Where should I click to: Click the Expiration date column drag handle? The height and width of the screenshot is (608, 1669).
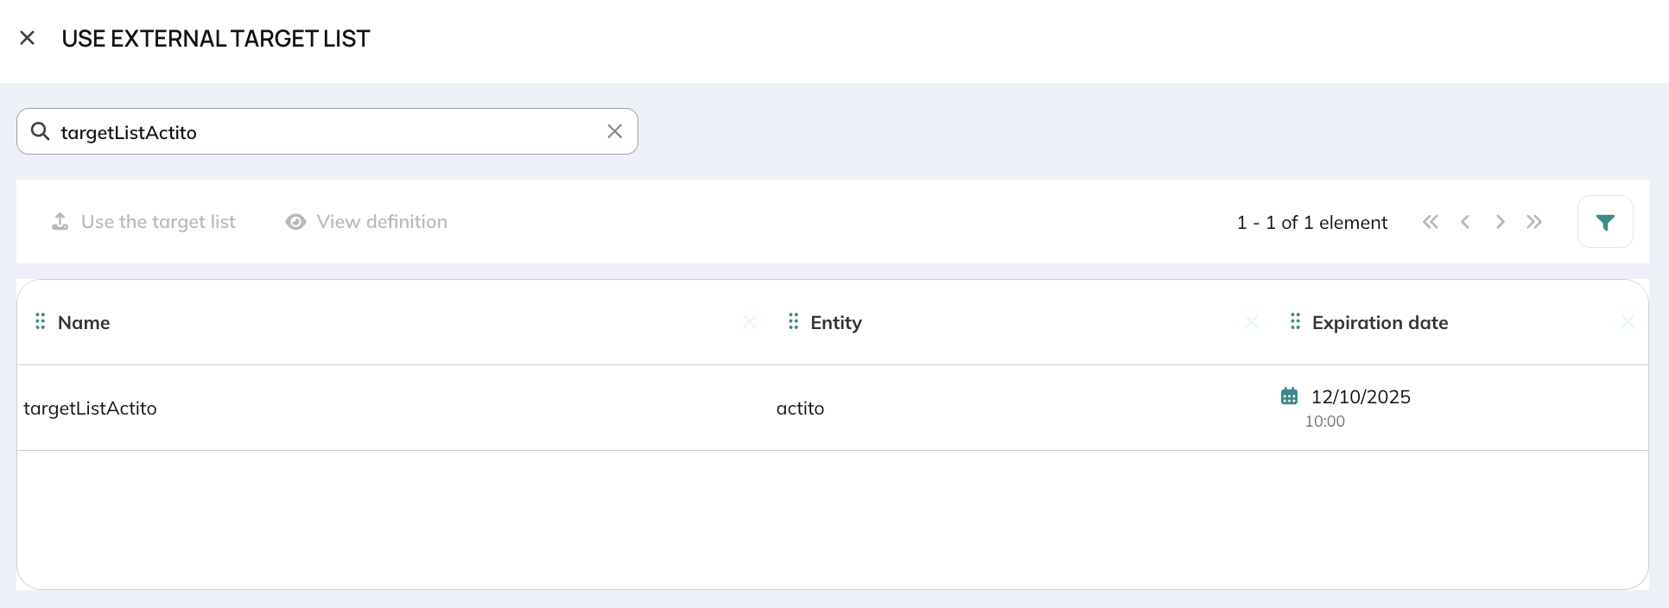coord(1295,321)
